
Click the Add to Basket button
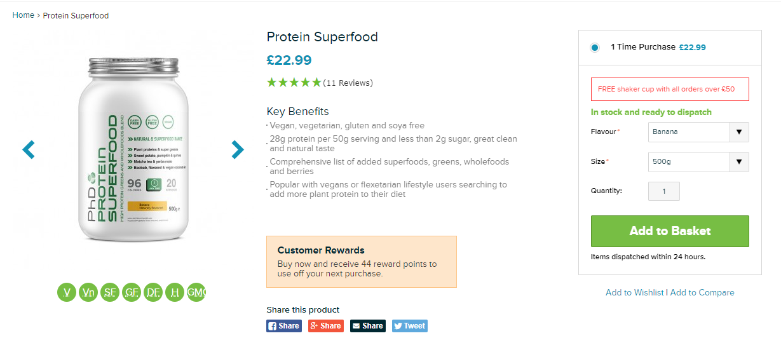670,231
